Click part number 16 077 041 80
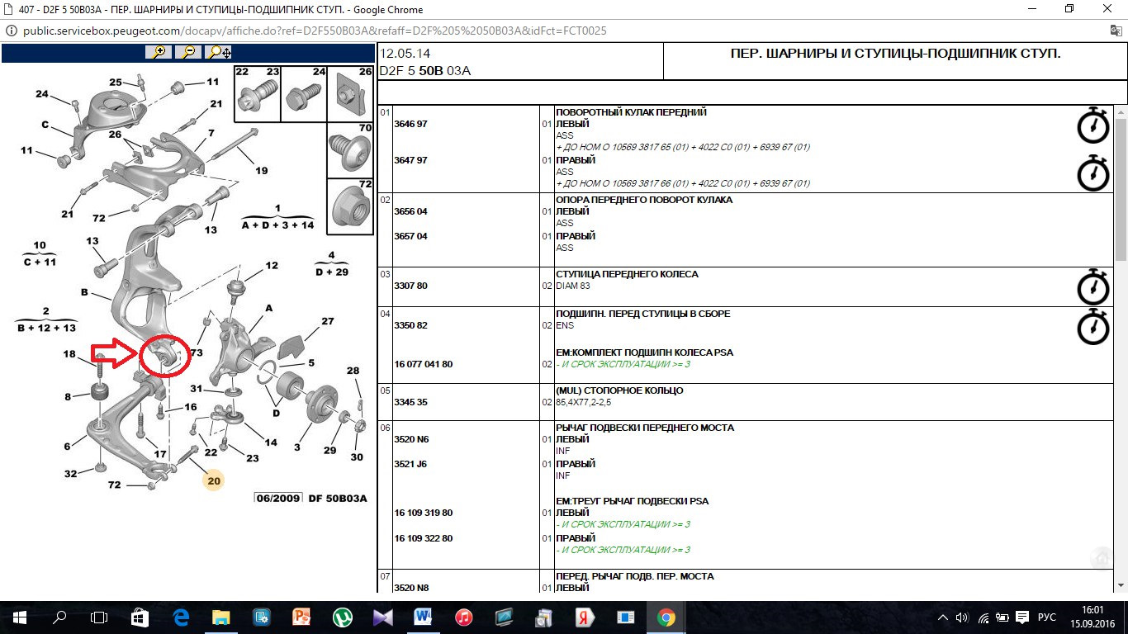Screen dimensions: 1128x634 click(x=424, y=364)
